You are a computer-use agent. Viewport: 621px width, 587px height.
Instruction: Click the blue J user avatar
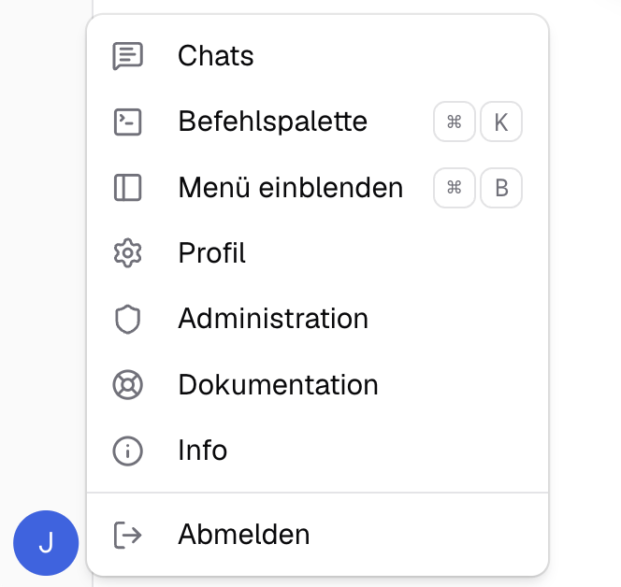coord(46,543)
